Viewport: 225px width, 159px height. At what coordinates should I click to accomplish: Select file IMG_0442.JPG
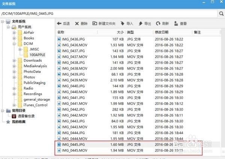coord(73,109)
